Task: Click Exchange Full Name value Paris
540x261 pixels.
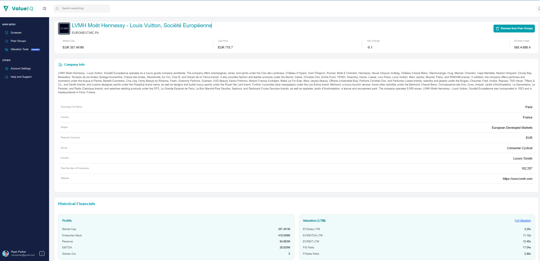Action: [x=529, y=107]
